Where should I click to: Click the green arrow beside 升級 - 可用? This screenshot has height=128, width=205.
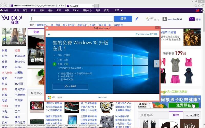[x=54, y=64]
